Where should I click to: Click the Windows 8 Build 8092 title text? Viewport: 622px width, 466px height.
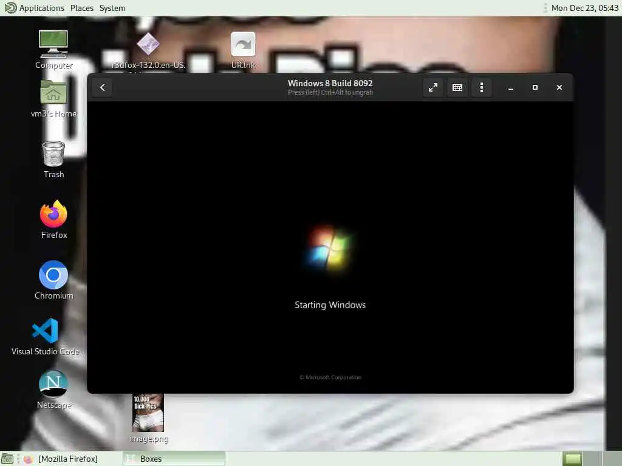[330, 83]
